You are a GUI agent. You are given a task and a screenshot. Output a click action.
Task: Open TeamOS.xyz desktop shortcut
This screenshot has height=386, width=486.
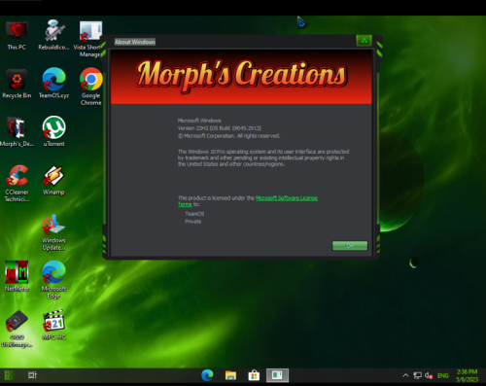[53, 83]
